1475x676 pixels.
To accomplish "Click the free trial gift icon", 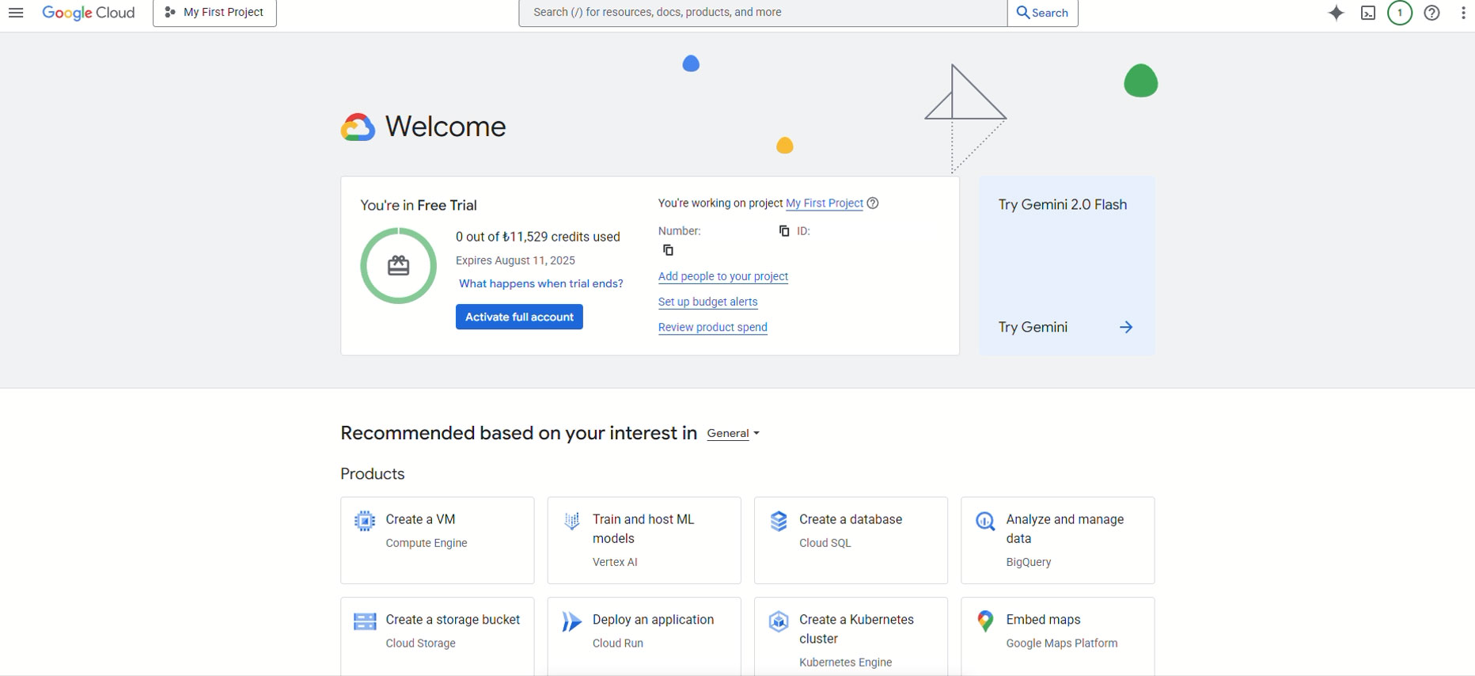I will [x=399, y=266].
